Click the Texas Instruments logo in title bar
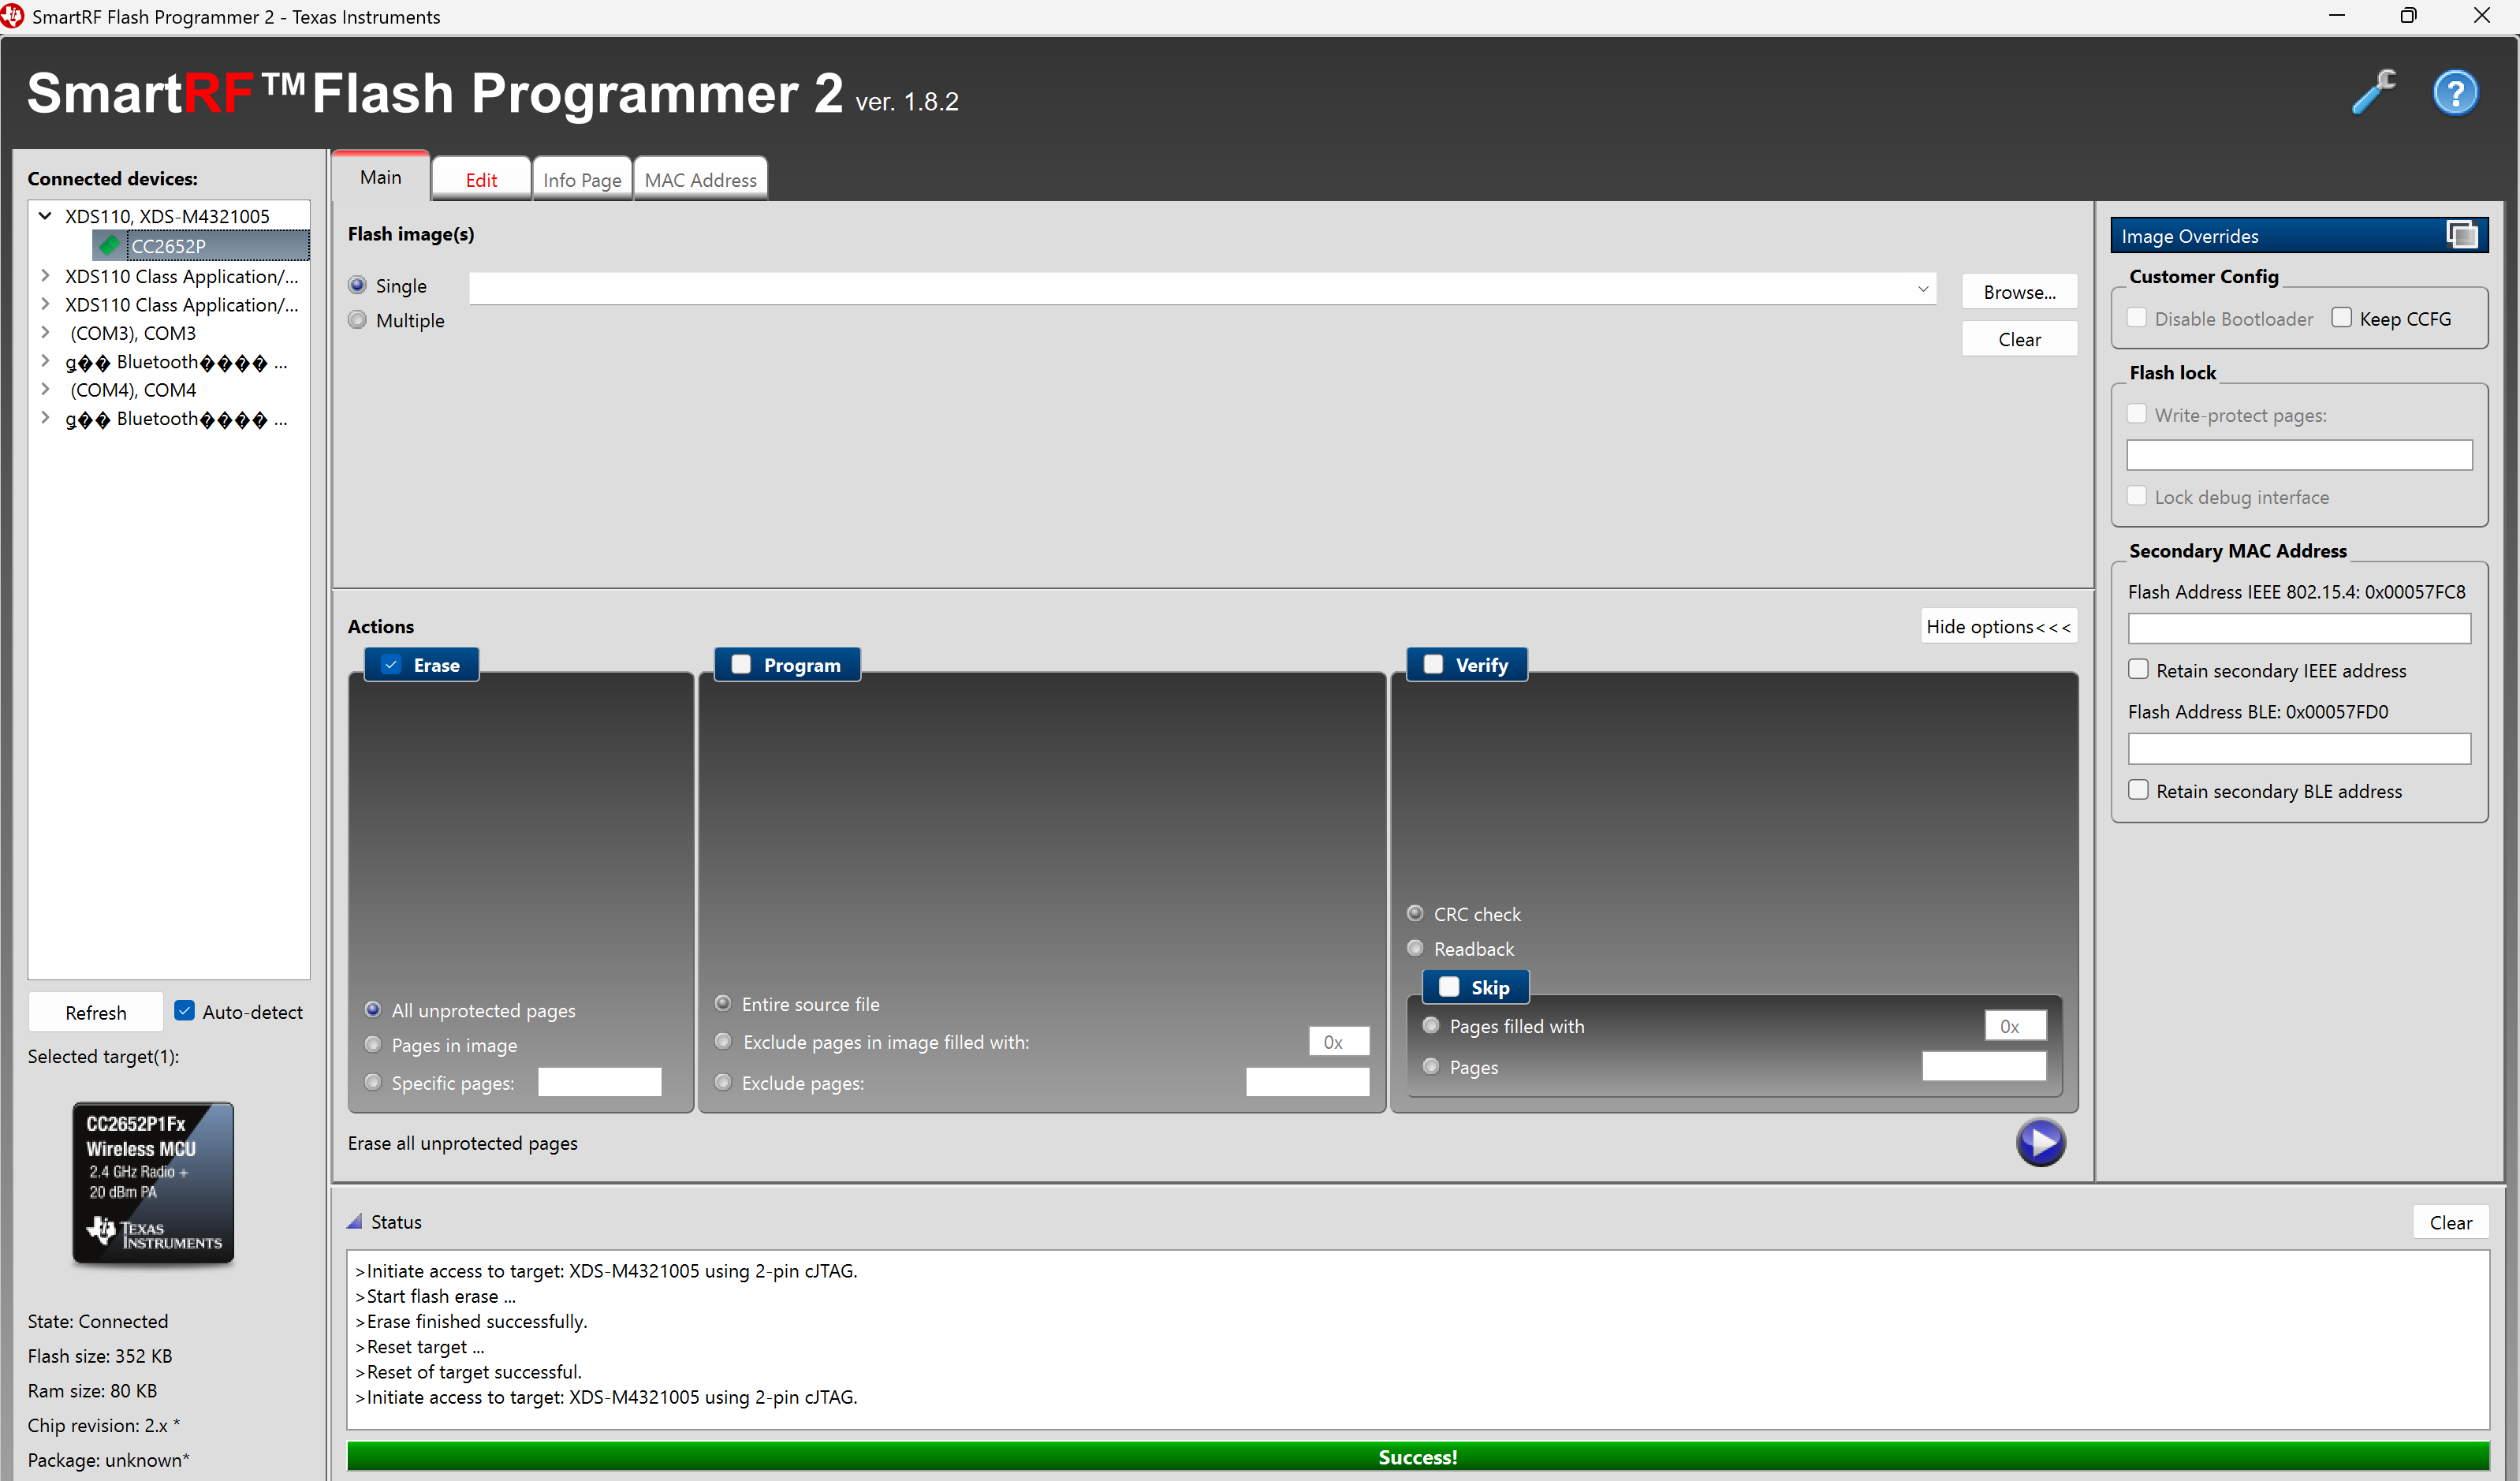2520x1481 pixels. click(12, 16)
